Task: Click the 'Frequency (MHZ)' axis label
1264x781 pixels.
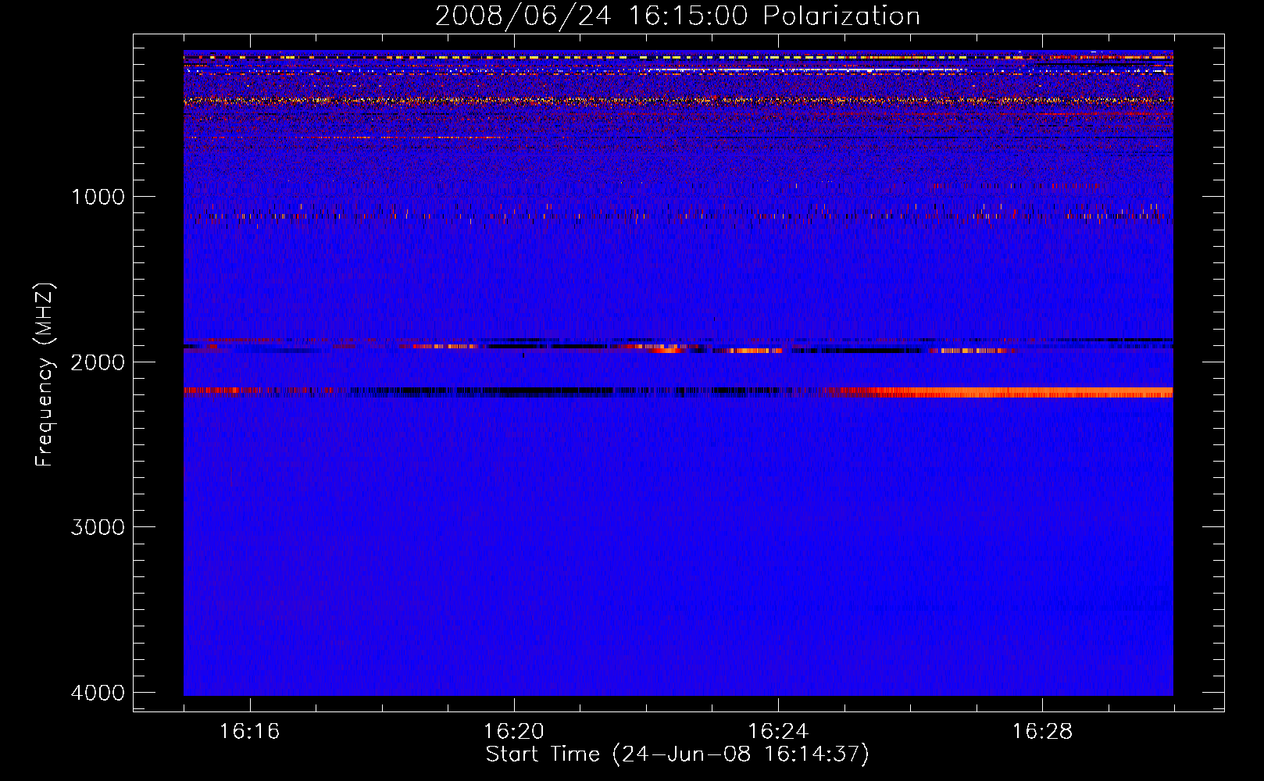Action: pos(45,375)
